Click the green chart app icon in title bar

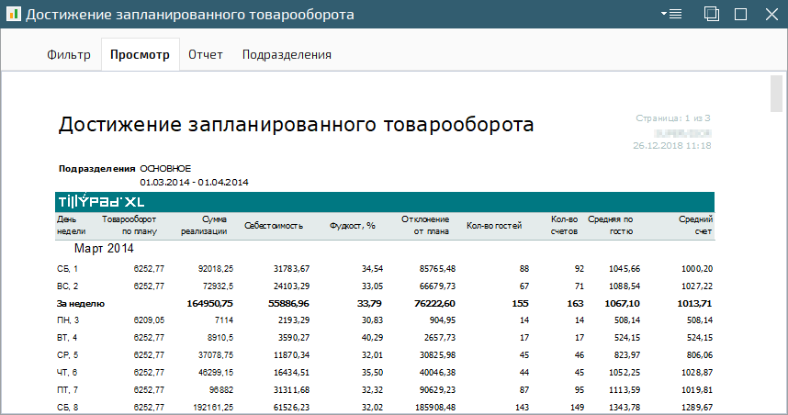(x=12, y=15)
